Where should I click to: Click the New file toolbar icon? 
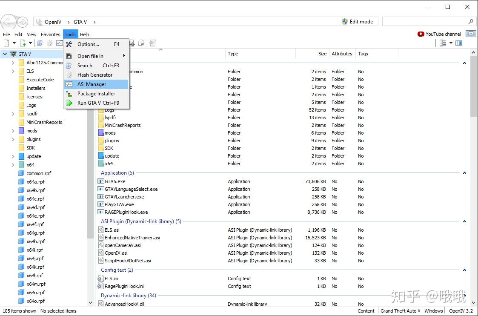click(x=6, y=43)
